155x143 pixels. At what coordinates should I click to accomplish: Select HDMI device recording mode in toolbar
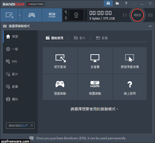[x=52, y=15]
